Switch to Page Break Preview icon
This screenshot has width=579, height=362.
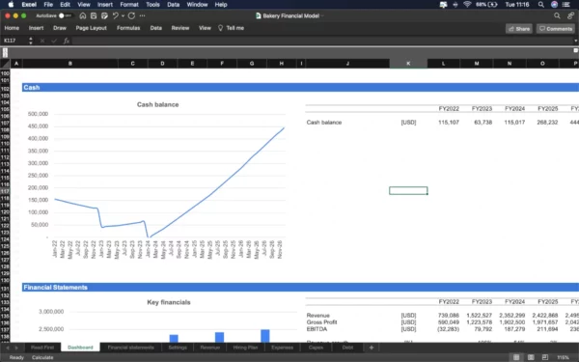[x=545, y=357]
